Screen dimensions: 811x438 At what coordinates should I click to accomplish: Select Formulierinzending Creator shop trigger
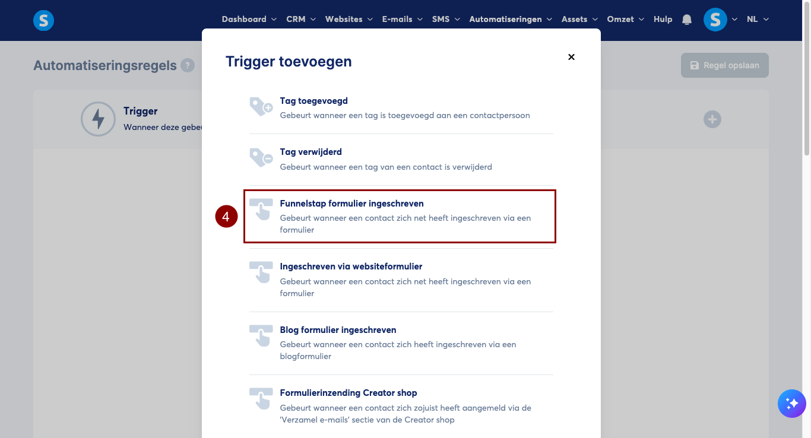401,406
